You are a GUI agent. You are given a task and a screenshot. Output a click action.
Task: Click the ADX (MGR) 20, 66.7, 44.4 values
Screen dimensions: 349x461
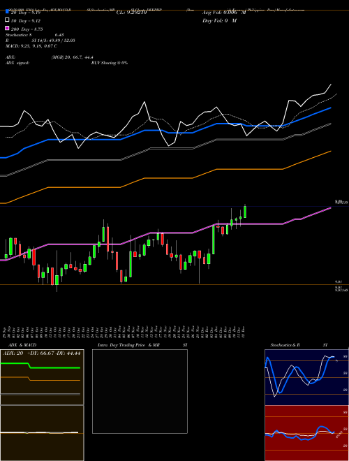pyautogui.click(x=73, y=57)
